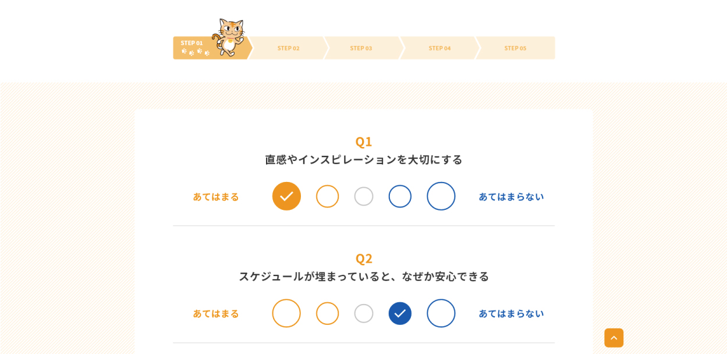Click the orange cat mascot illustration
Image resolution: width=727 pixels, height=354 pixels.
tap(229, 37)
